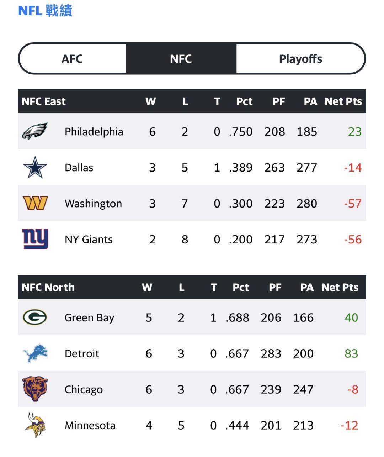The height and width of the screenshot is (457, 384).
Task: Click the Green Bay Packers logo
Action: pyautogui.click(x=35, y=317)
